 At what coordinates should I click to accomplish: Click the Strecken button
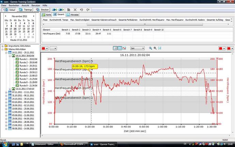pyautogui.click(x=43, y=10)
